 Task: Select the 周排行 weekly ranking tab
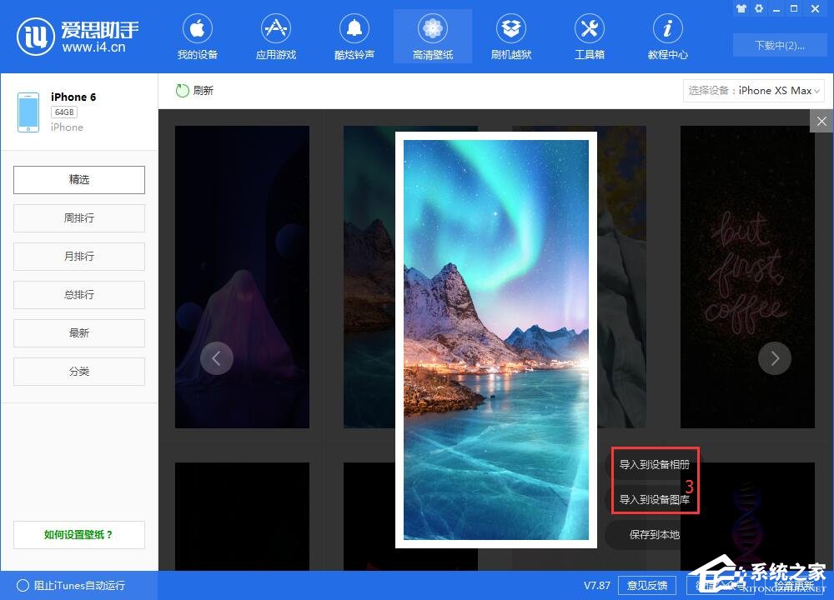(79, 218)
